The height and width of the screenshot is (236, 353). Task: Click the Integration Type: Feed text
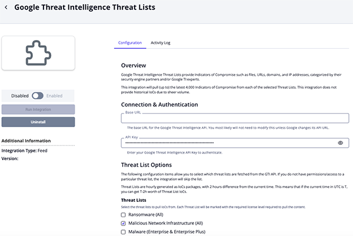pos(24,151)
